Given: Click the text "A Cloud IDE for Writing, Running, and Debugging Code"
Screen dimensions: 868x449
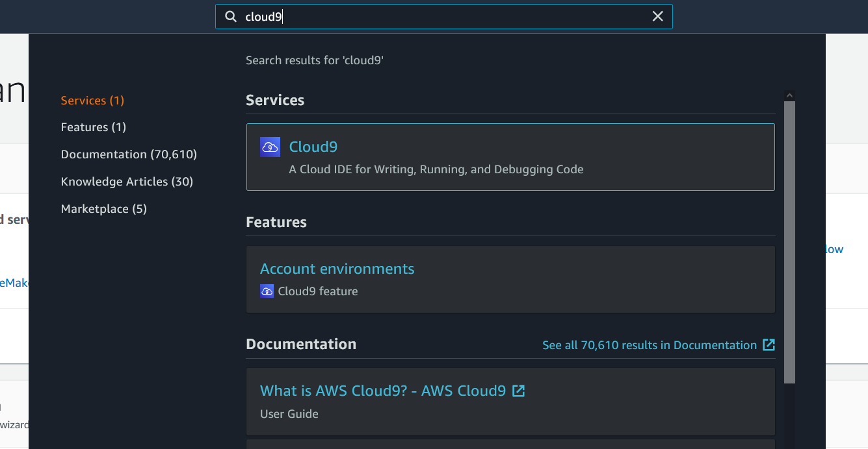Looking at the screenshot, I should (436, 169).
